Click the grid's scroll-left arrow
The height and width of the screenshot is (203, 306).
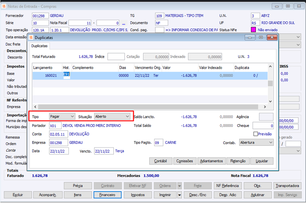[35, 107]
